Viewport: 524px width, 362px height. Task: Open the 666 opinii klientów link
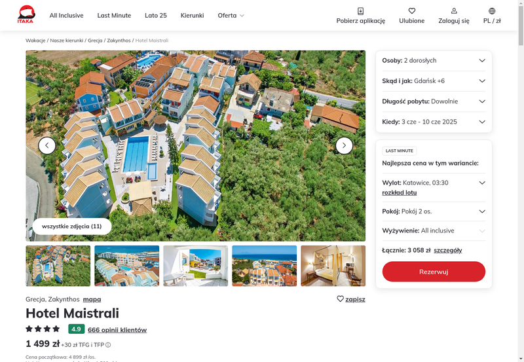pyautogui.click(x=117, y=330)
